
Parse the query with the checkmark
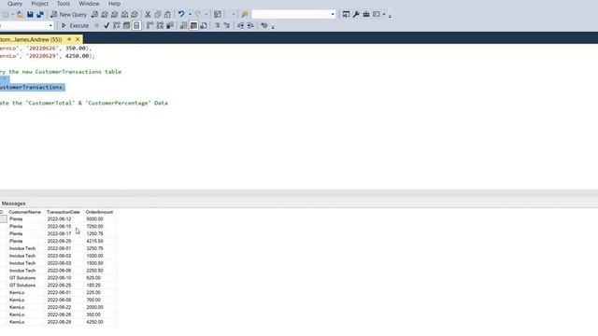point(107,25)
